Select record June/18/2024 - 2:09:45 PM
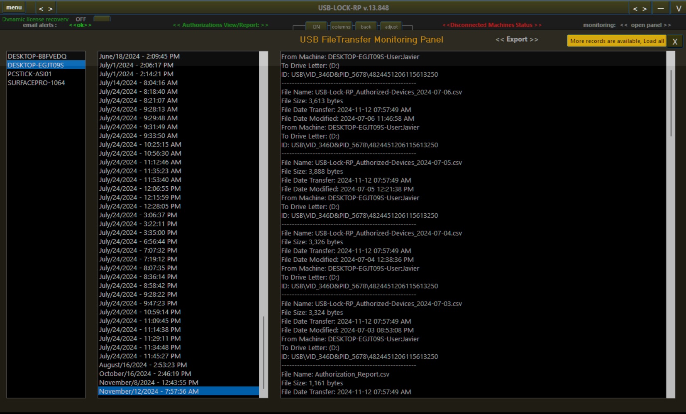 tap(178, 56)
